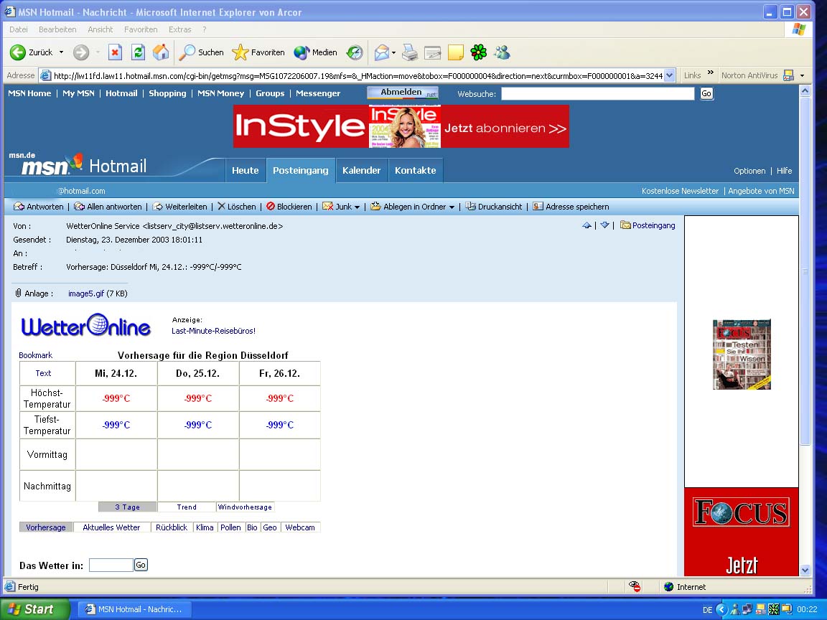Delete the message with Löschen
827x620 pixels.
coord(237,207)
